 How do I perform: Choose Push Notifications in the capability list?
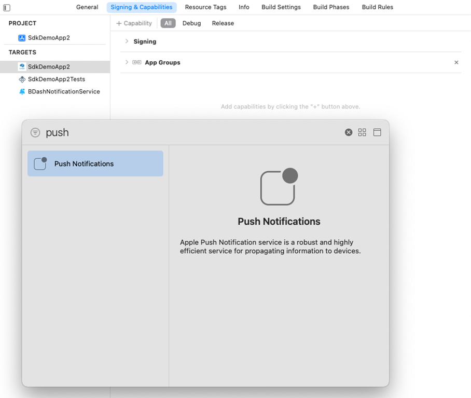[x=95, y=163]
